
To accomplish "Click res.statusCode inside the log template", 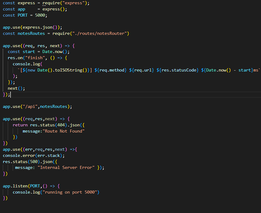I will [x=179, y=70].
